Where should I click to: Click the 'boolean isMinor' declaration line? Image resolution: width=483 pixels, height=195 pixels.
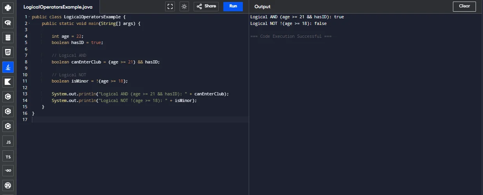click(90, 81)
